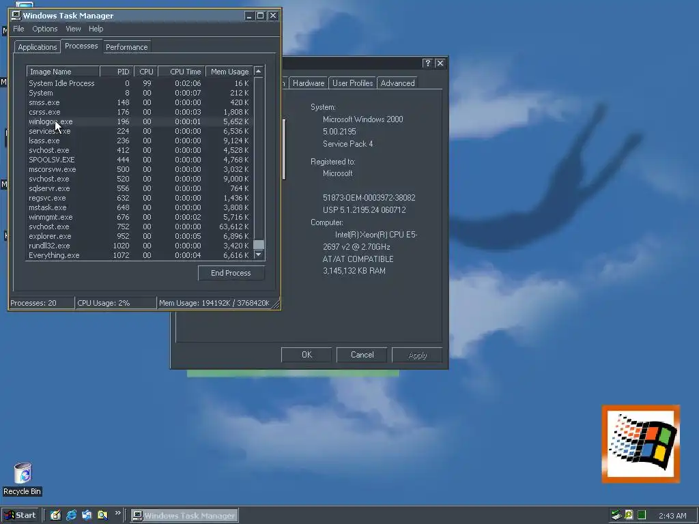Click the 2:43 AM system clock
Screen dimensions: 699x524
pyautogui.click(x=672, y=516)
